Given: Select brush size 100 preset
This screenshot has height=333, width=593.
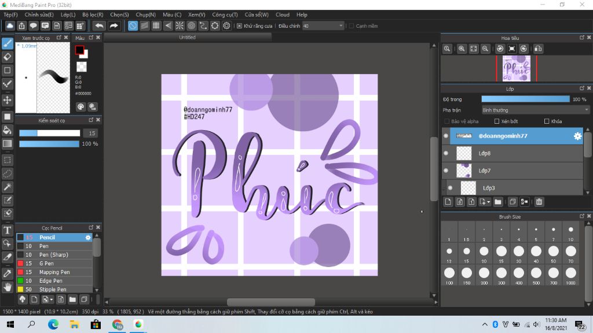Looking at the screenshot, I should pos(449,275).
